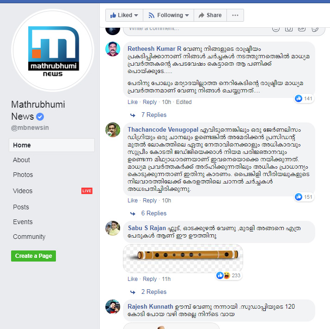Click the like reaction icon showing 141

pyautogui.click(x=299, y=98)
